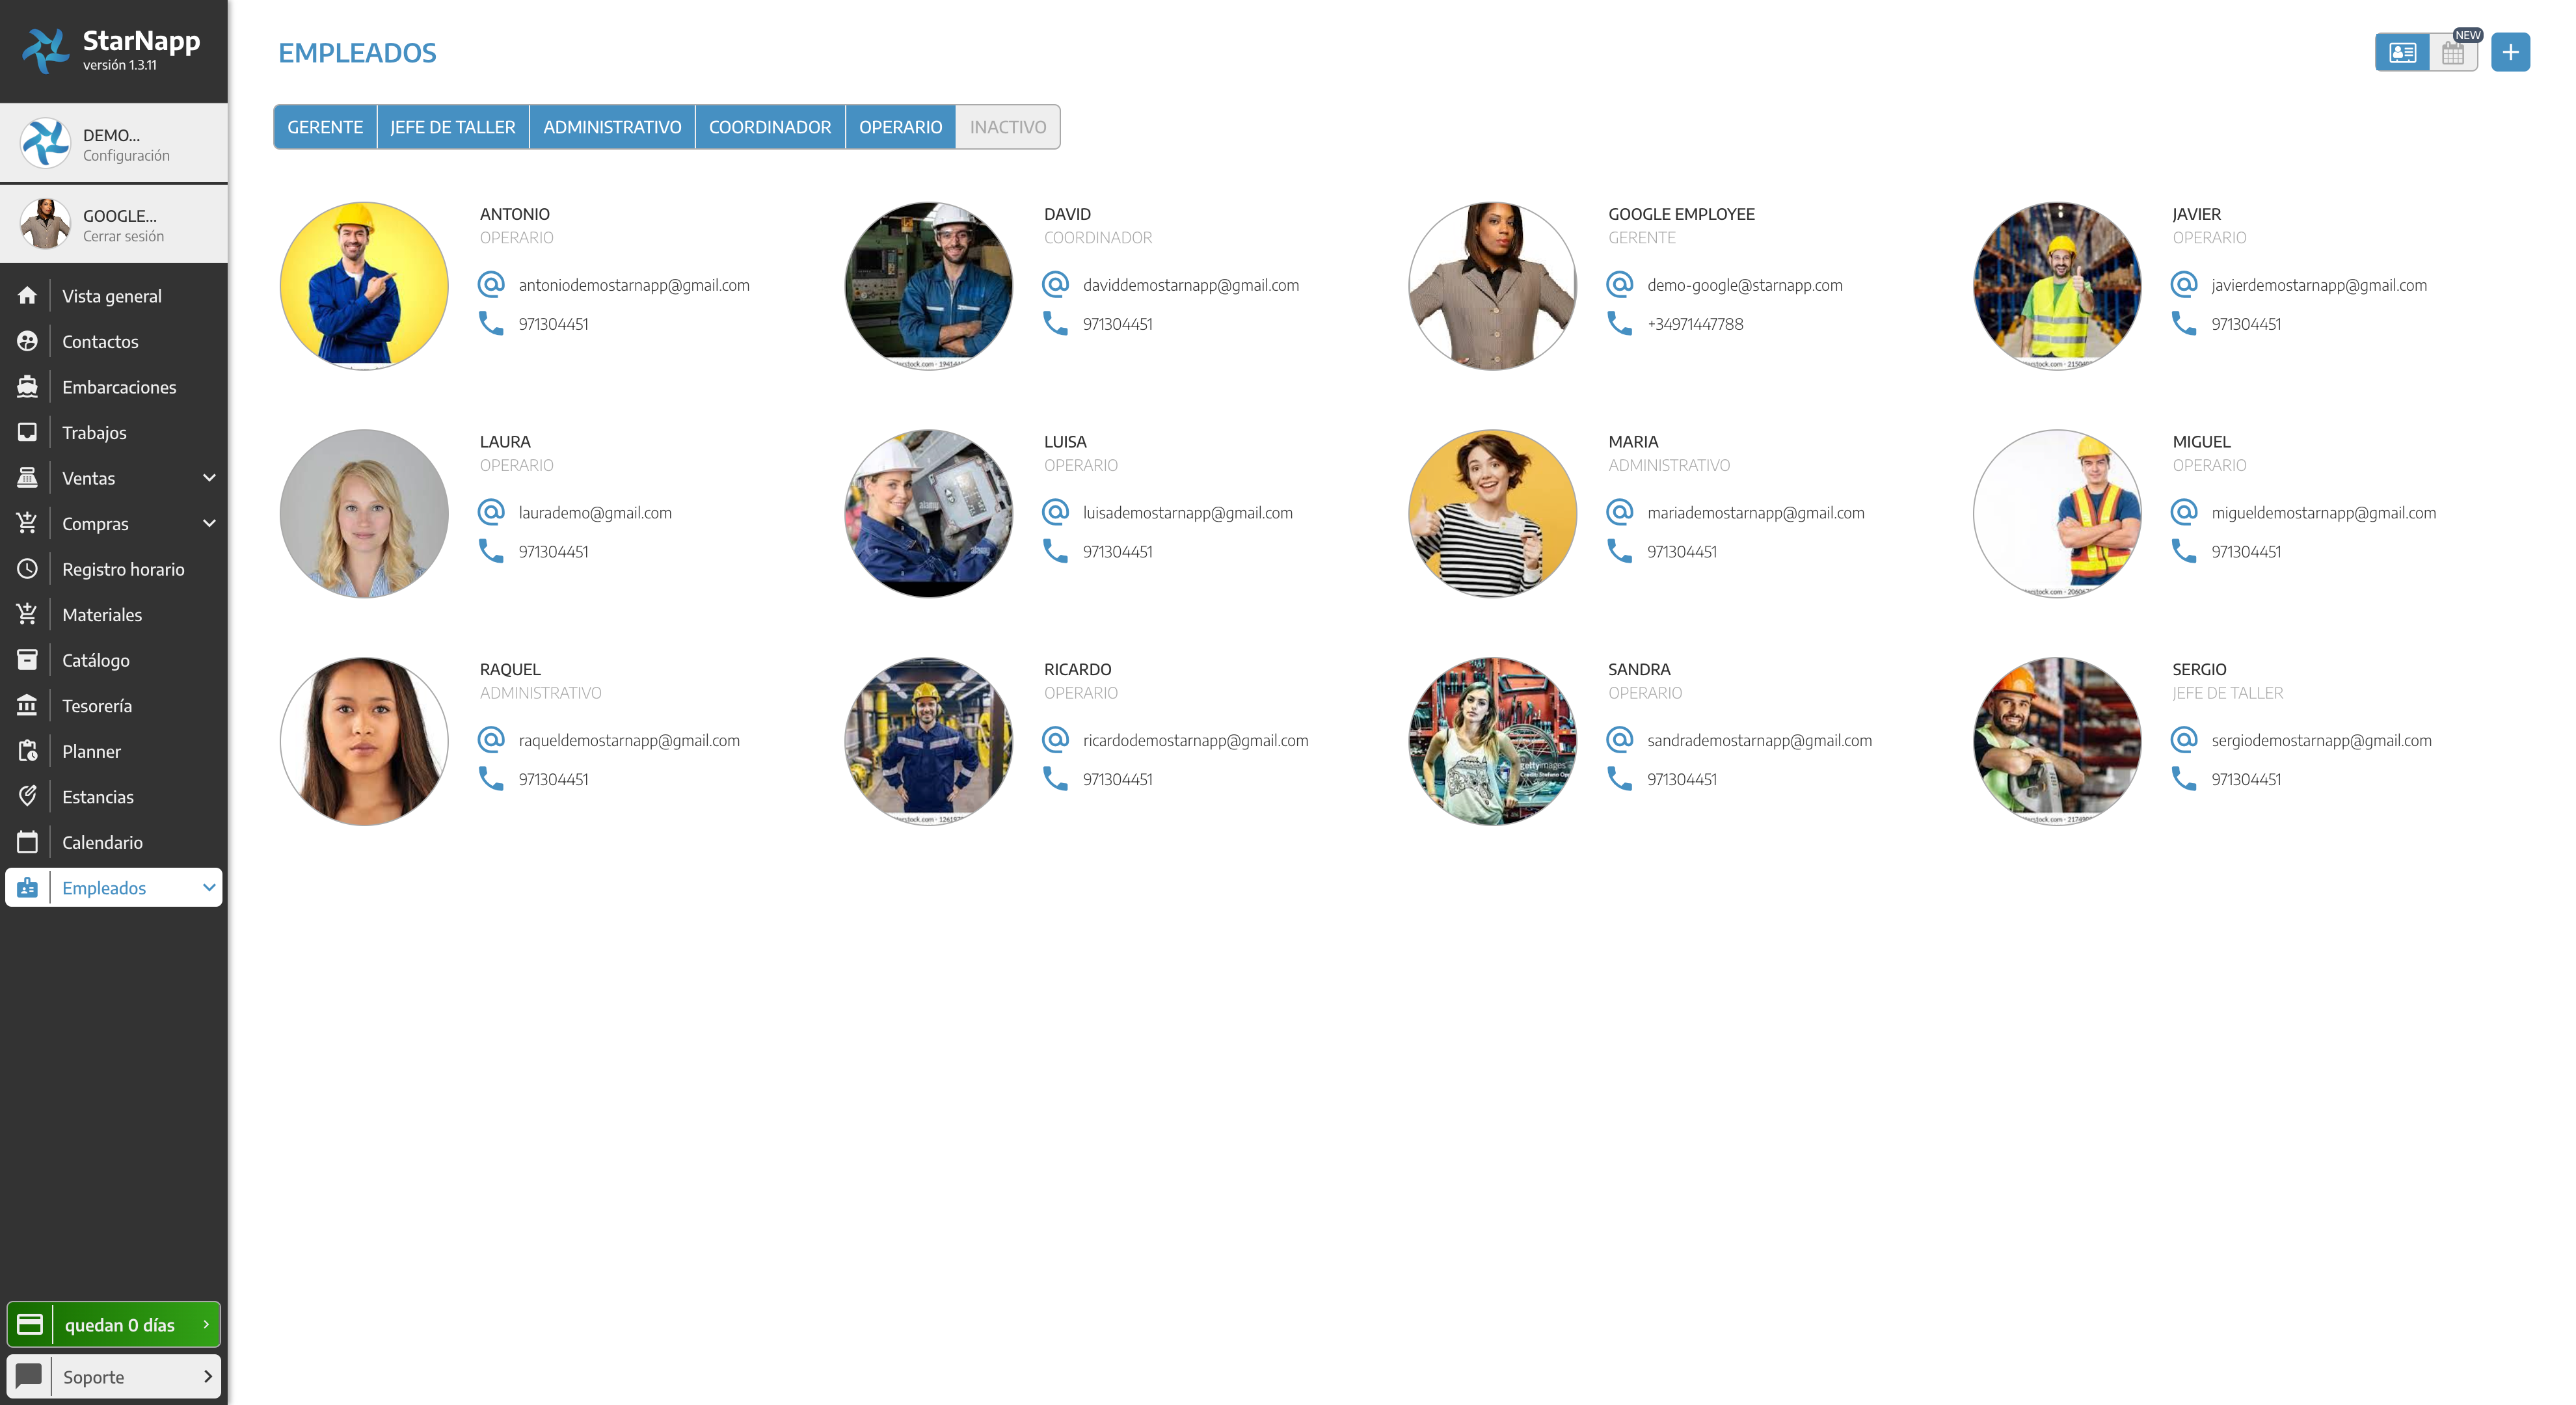Click the Tesorería bank icon
Viewport: 2576px width, 1405px height.
click(27, 705)
